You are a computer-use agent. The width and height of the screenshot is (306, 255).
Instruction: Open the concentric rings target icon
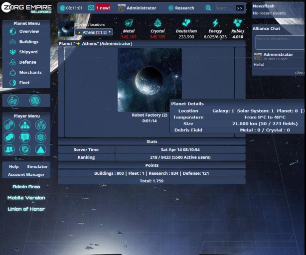tap(35, 101)
